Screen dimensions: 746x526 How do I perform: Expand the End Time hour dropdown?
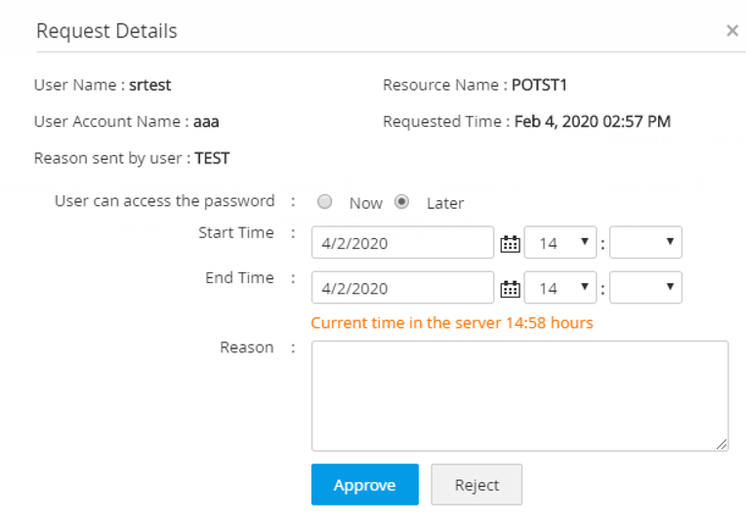pos(560,288)
